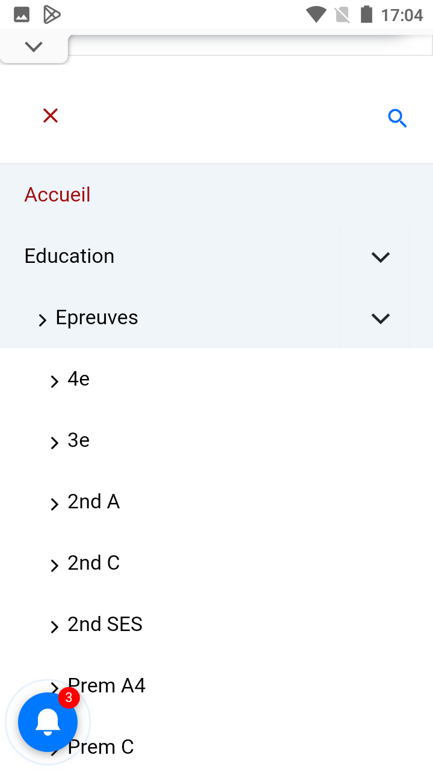Close the navigation menu with red X
The image size is (433, 770).
[51, 115]
